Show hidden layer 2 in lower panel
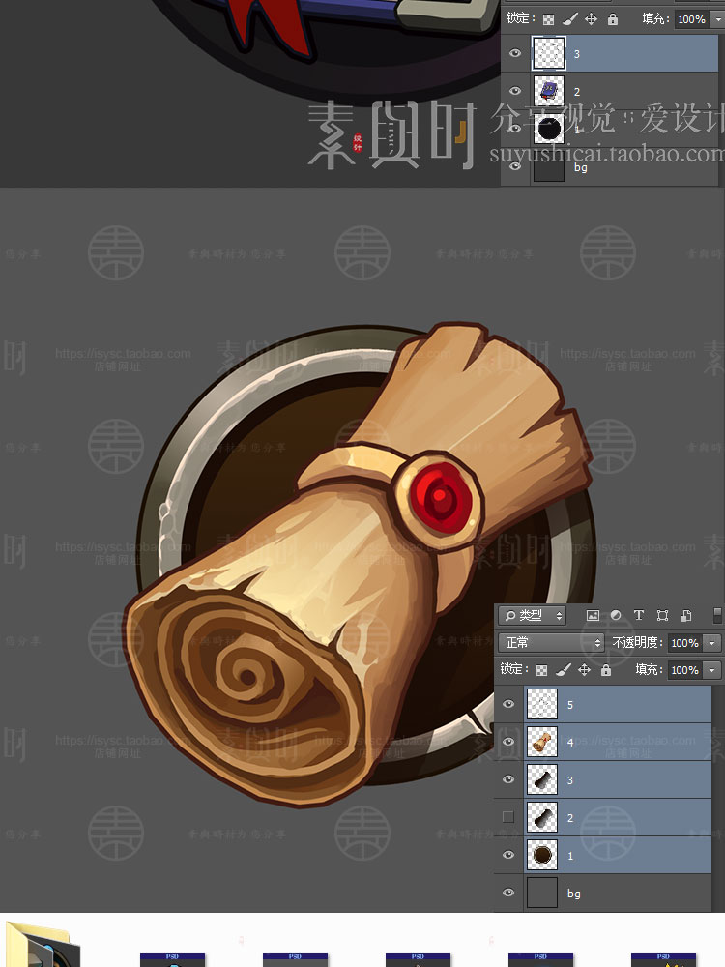This screenshot has height=967, width=725. point(508,817)
